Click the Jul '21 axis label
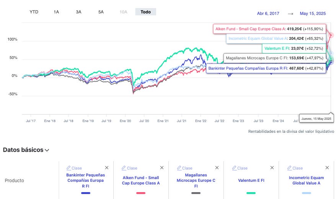Screen dimensions: 336x199 (x=181, y=121)
